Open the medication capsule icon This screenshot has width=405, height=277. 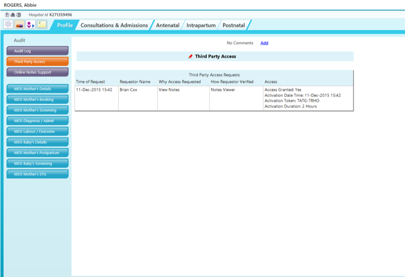(x=20, y=24)
